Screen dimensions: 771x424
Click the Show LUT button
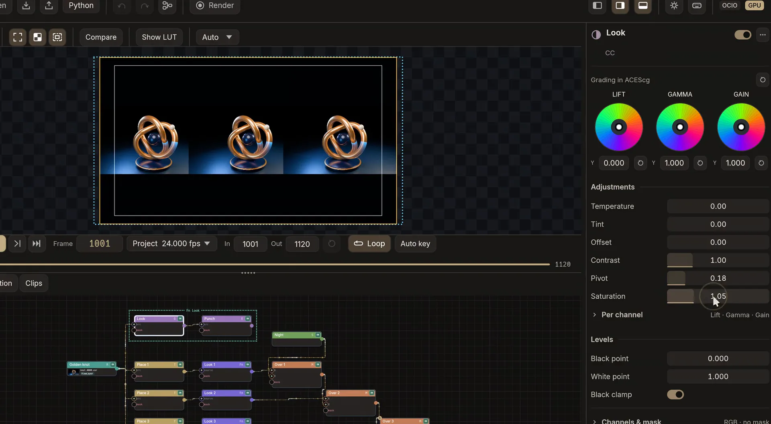[x=159, y=37]
